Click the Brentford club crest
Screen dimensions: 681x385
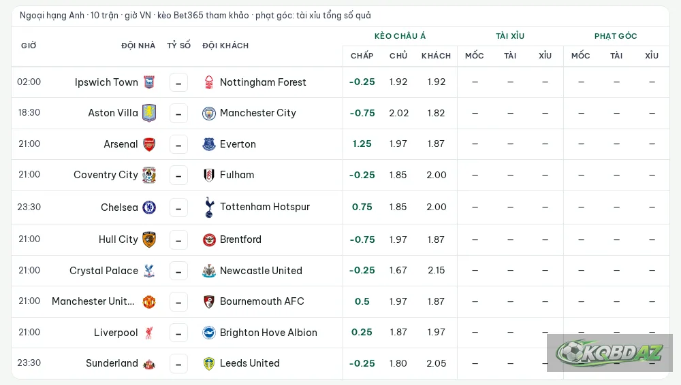click(x=209, y=239)
